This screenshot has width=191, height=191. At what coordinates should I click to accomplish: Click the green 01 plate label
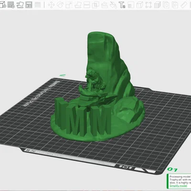point(172,170)
